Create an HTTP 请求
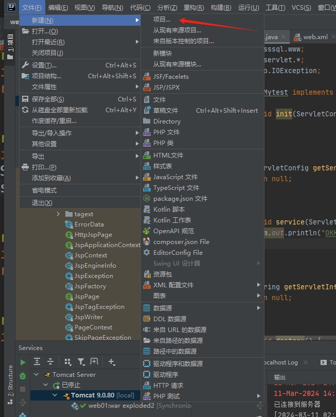336x417 pixels. click(x=202, y=386)
